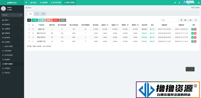Delete row 理财产品180天 with trash icon
201x98 pixels.
[195, 33]
